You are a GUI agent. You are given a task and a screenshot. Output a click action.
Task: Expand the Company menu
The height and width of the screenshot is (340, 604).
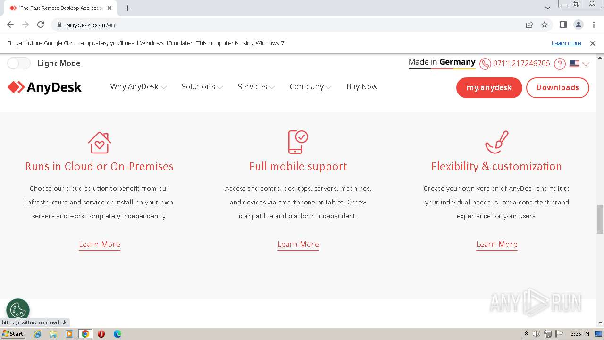click(310, 87)
